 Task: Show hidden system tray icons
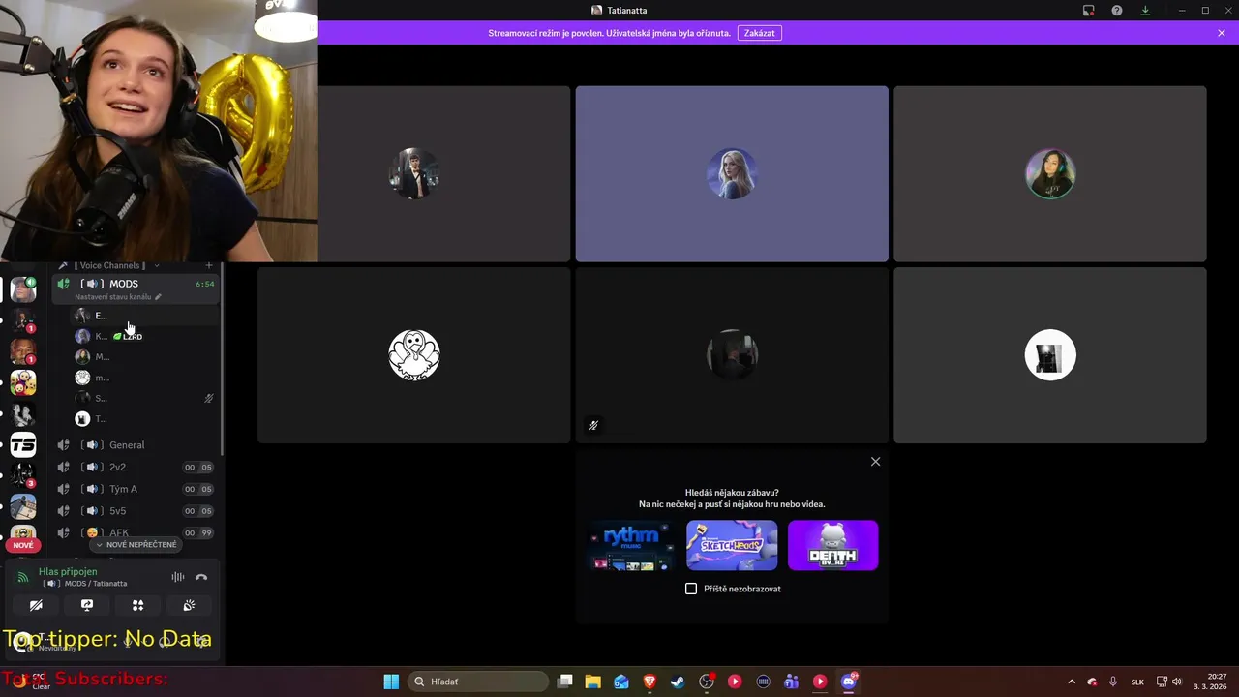pos(1071,682)
